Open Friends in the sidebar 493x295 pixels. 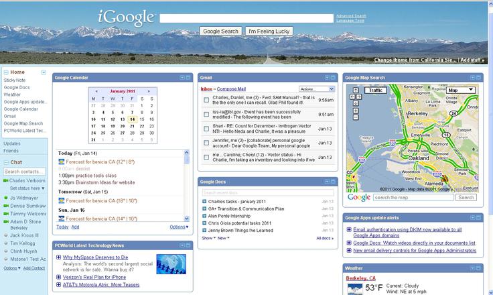tap(11, 151)
